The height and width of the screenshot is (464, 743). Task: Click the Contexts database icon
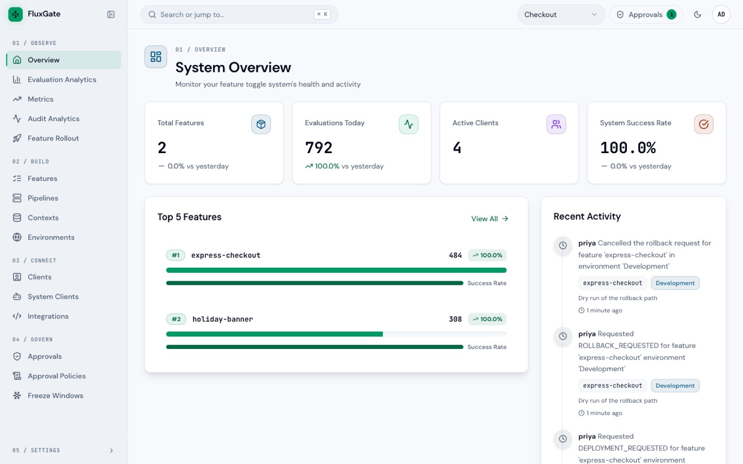[x=17, y=218]
